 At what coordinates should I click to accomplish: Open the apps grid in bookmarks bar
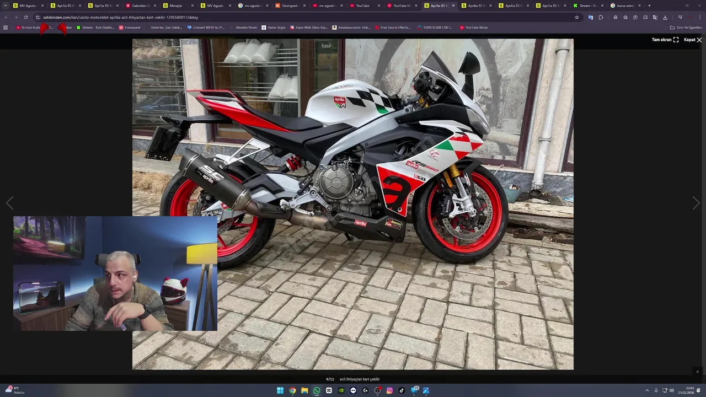click(x=6, y=27)
